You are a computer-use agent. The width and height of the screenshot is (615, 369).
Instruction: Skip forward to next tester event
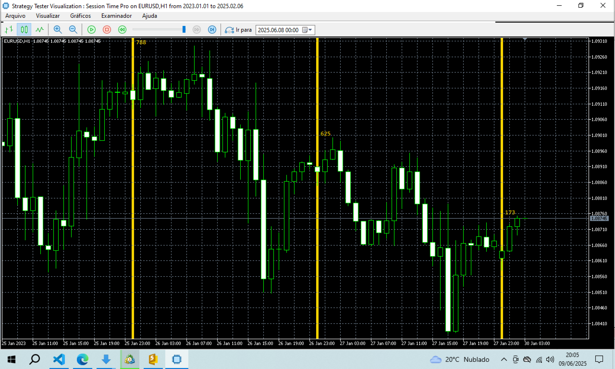(212, 29)
